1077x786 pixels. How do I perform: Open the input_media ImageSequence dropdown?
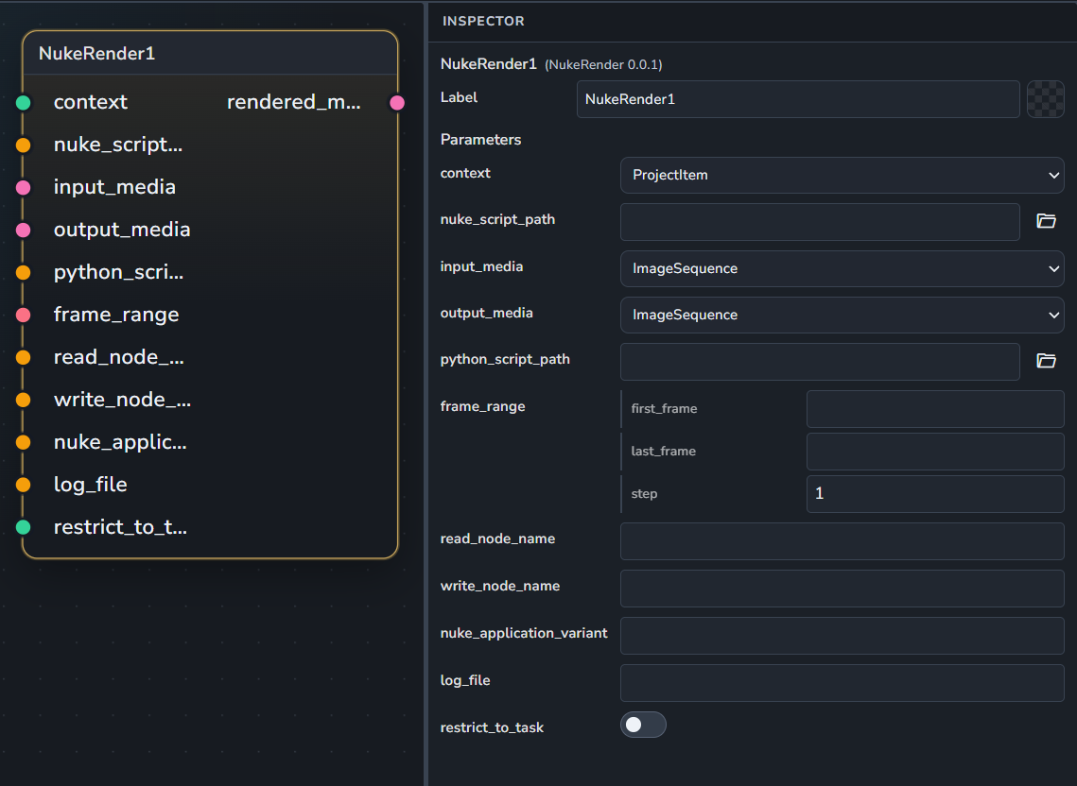(x=842, y=268)
